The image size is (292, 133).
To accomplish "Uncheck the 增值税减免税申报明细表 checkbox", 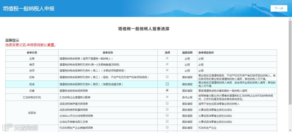I will tap(167, 90).
